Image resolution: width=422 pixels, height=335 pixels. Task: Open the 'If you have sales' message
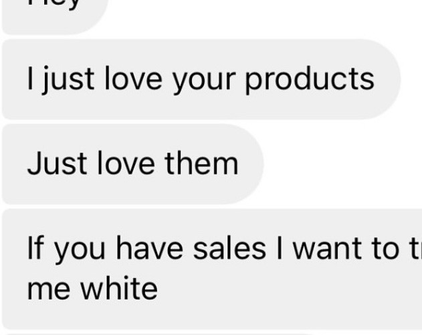(212, 269)
